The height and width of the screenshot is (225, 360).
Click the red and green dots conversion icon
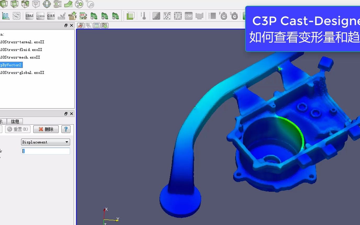83,16
